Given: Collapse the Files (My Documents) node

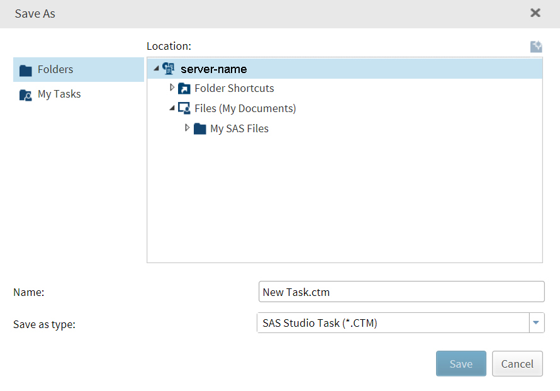Looking at the screenshot, I should pyautogui.click(x=172, y=108).
